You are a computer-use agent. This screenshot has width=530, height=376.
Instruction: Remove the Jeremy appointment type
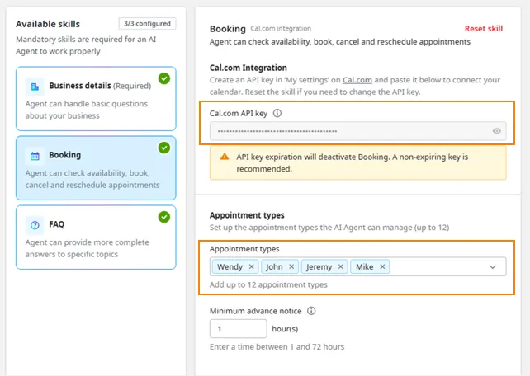(x=340, y=266)
